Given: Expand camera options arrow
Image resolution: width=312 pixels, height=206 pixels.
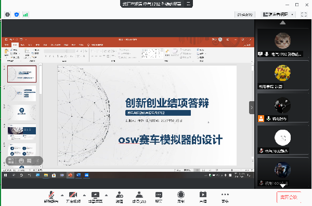Looking at the screenshot, I should point(84,195).
